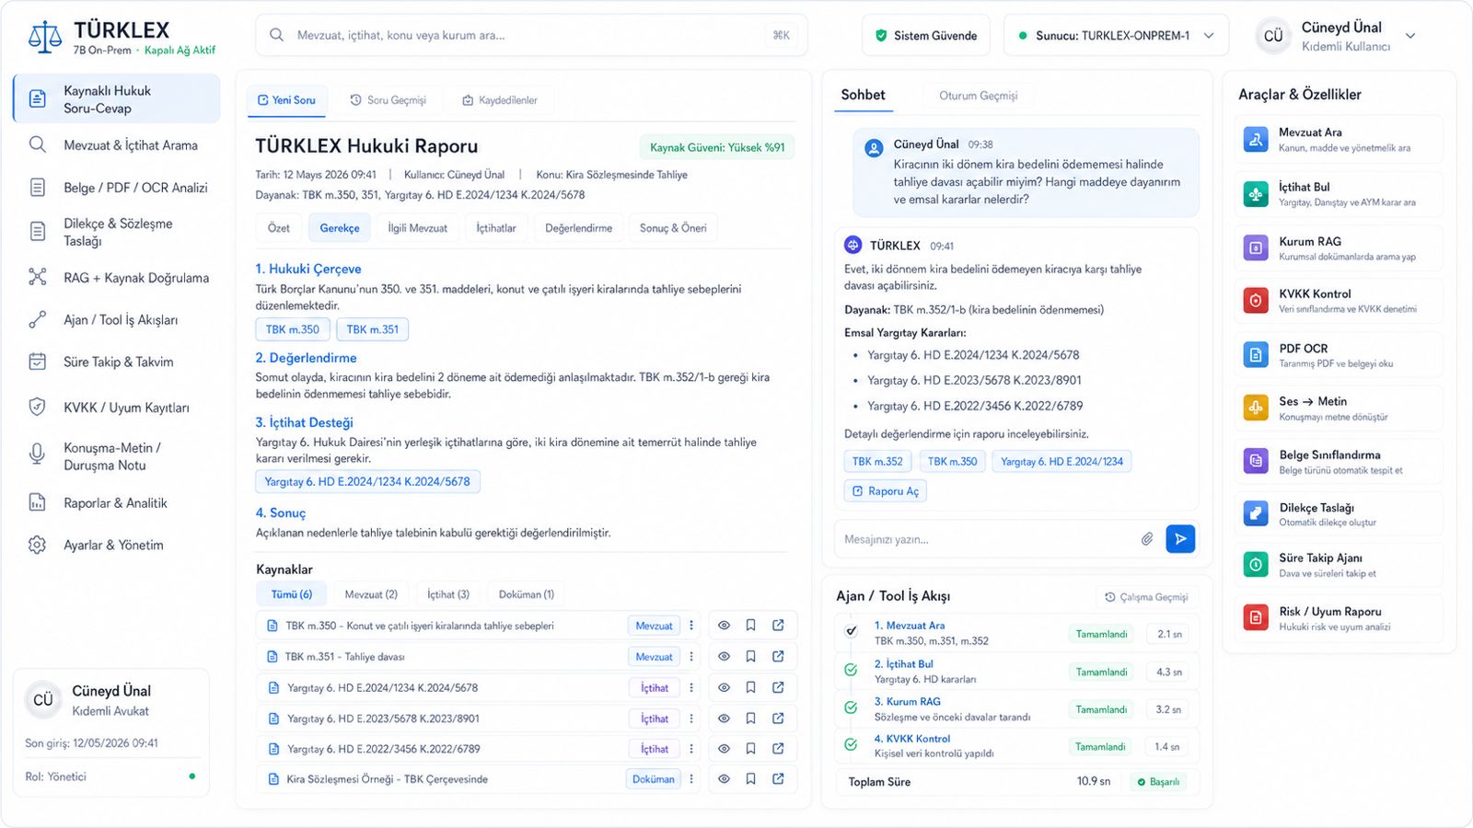This screenshot has height=828, width=1473.
Task: Filter sources by İçtihat (3)
Action: pyautogui.click(x=448, y=594)
